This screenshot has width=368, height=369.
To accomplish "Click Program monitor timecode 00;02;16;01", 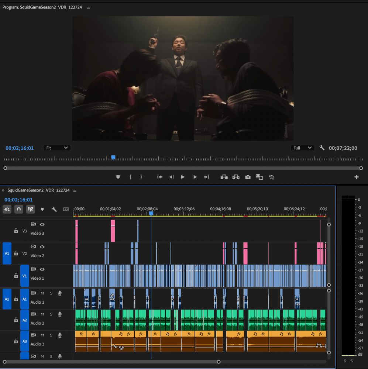I will pos(20,148).
